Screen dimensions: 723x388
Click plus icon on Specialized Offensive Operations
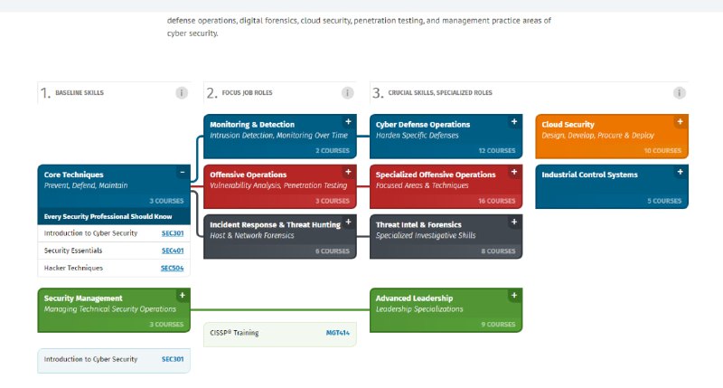coord(514,172)
